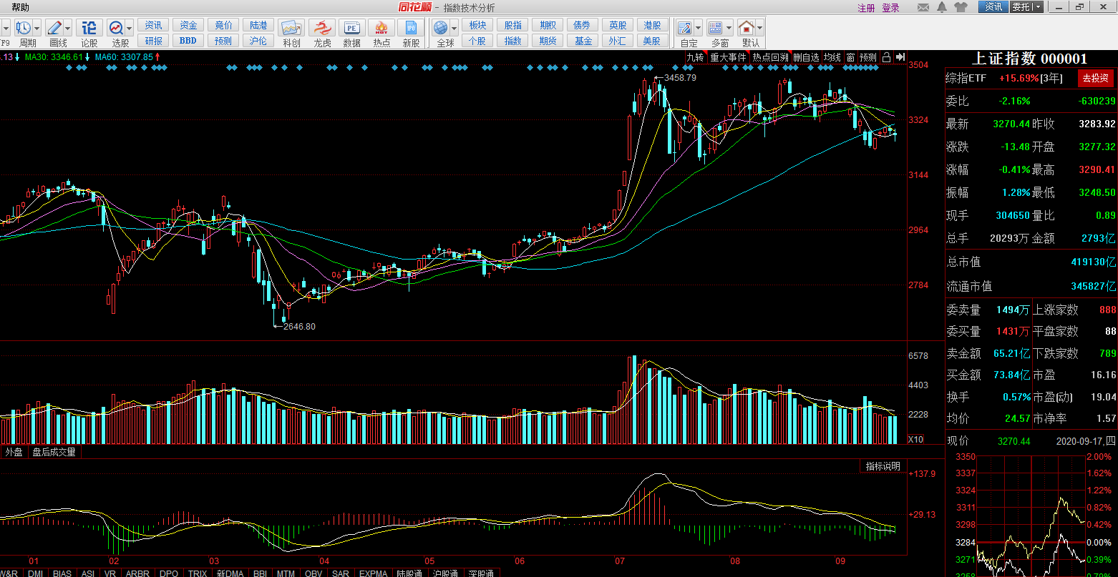The width and height of the screenshot is (1118, 577).
Task: Toggle the 均线 moving average display
Action: pyautogui.click(x=832, y=57)
